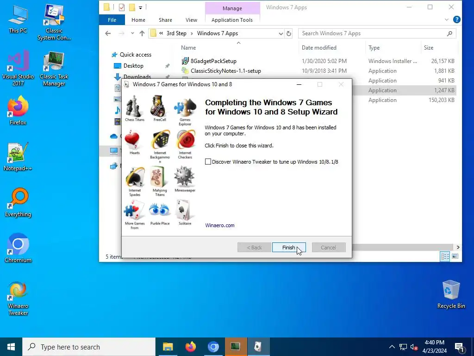The height and width of the screenshot is (356, 474).
Task: Show hidden system tray icons
Action: tap(392, 347)
